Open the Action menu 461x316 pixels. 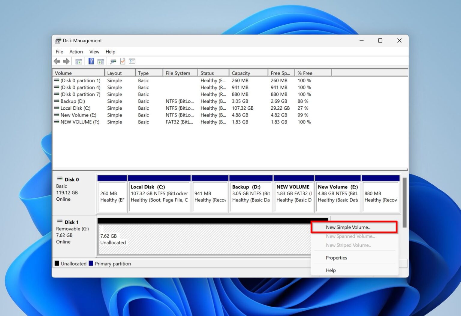click(76, 51)
